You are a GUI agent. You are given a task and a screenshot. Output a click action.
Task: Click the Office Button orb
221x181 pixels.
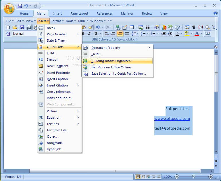coord(9,9)
